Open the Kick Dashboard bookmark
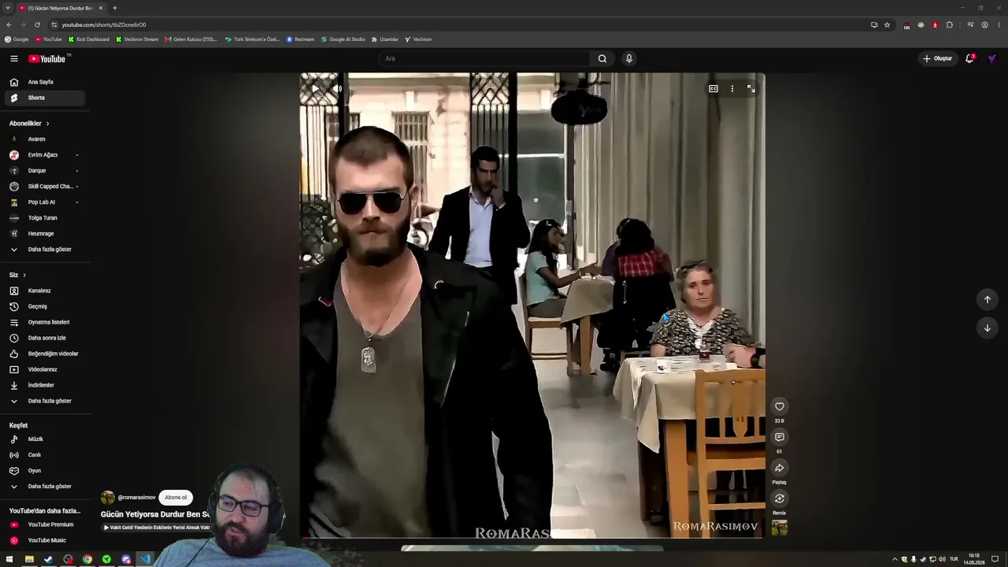This screenshot has width=1008, height=567. click(x=89, y=39)
